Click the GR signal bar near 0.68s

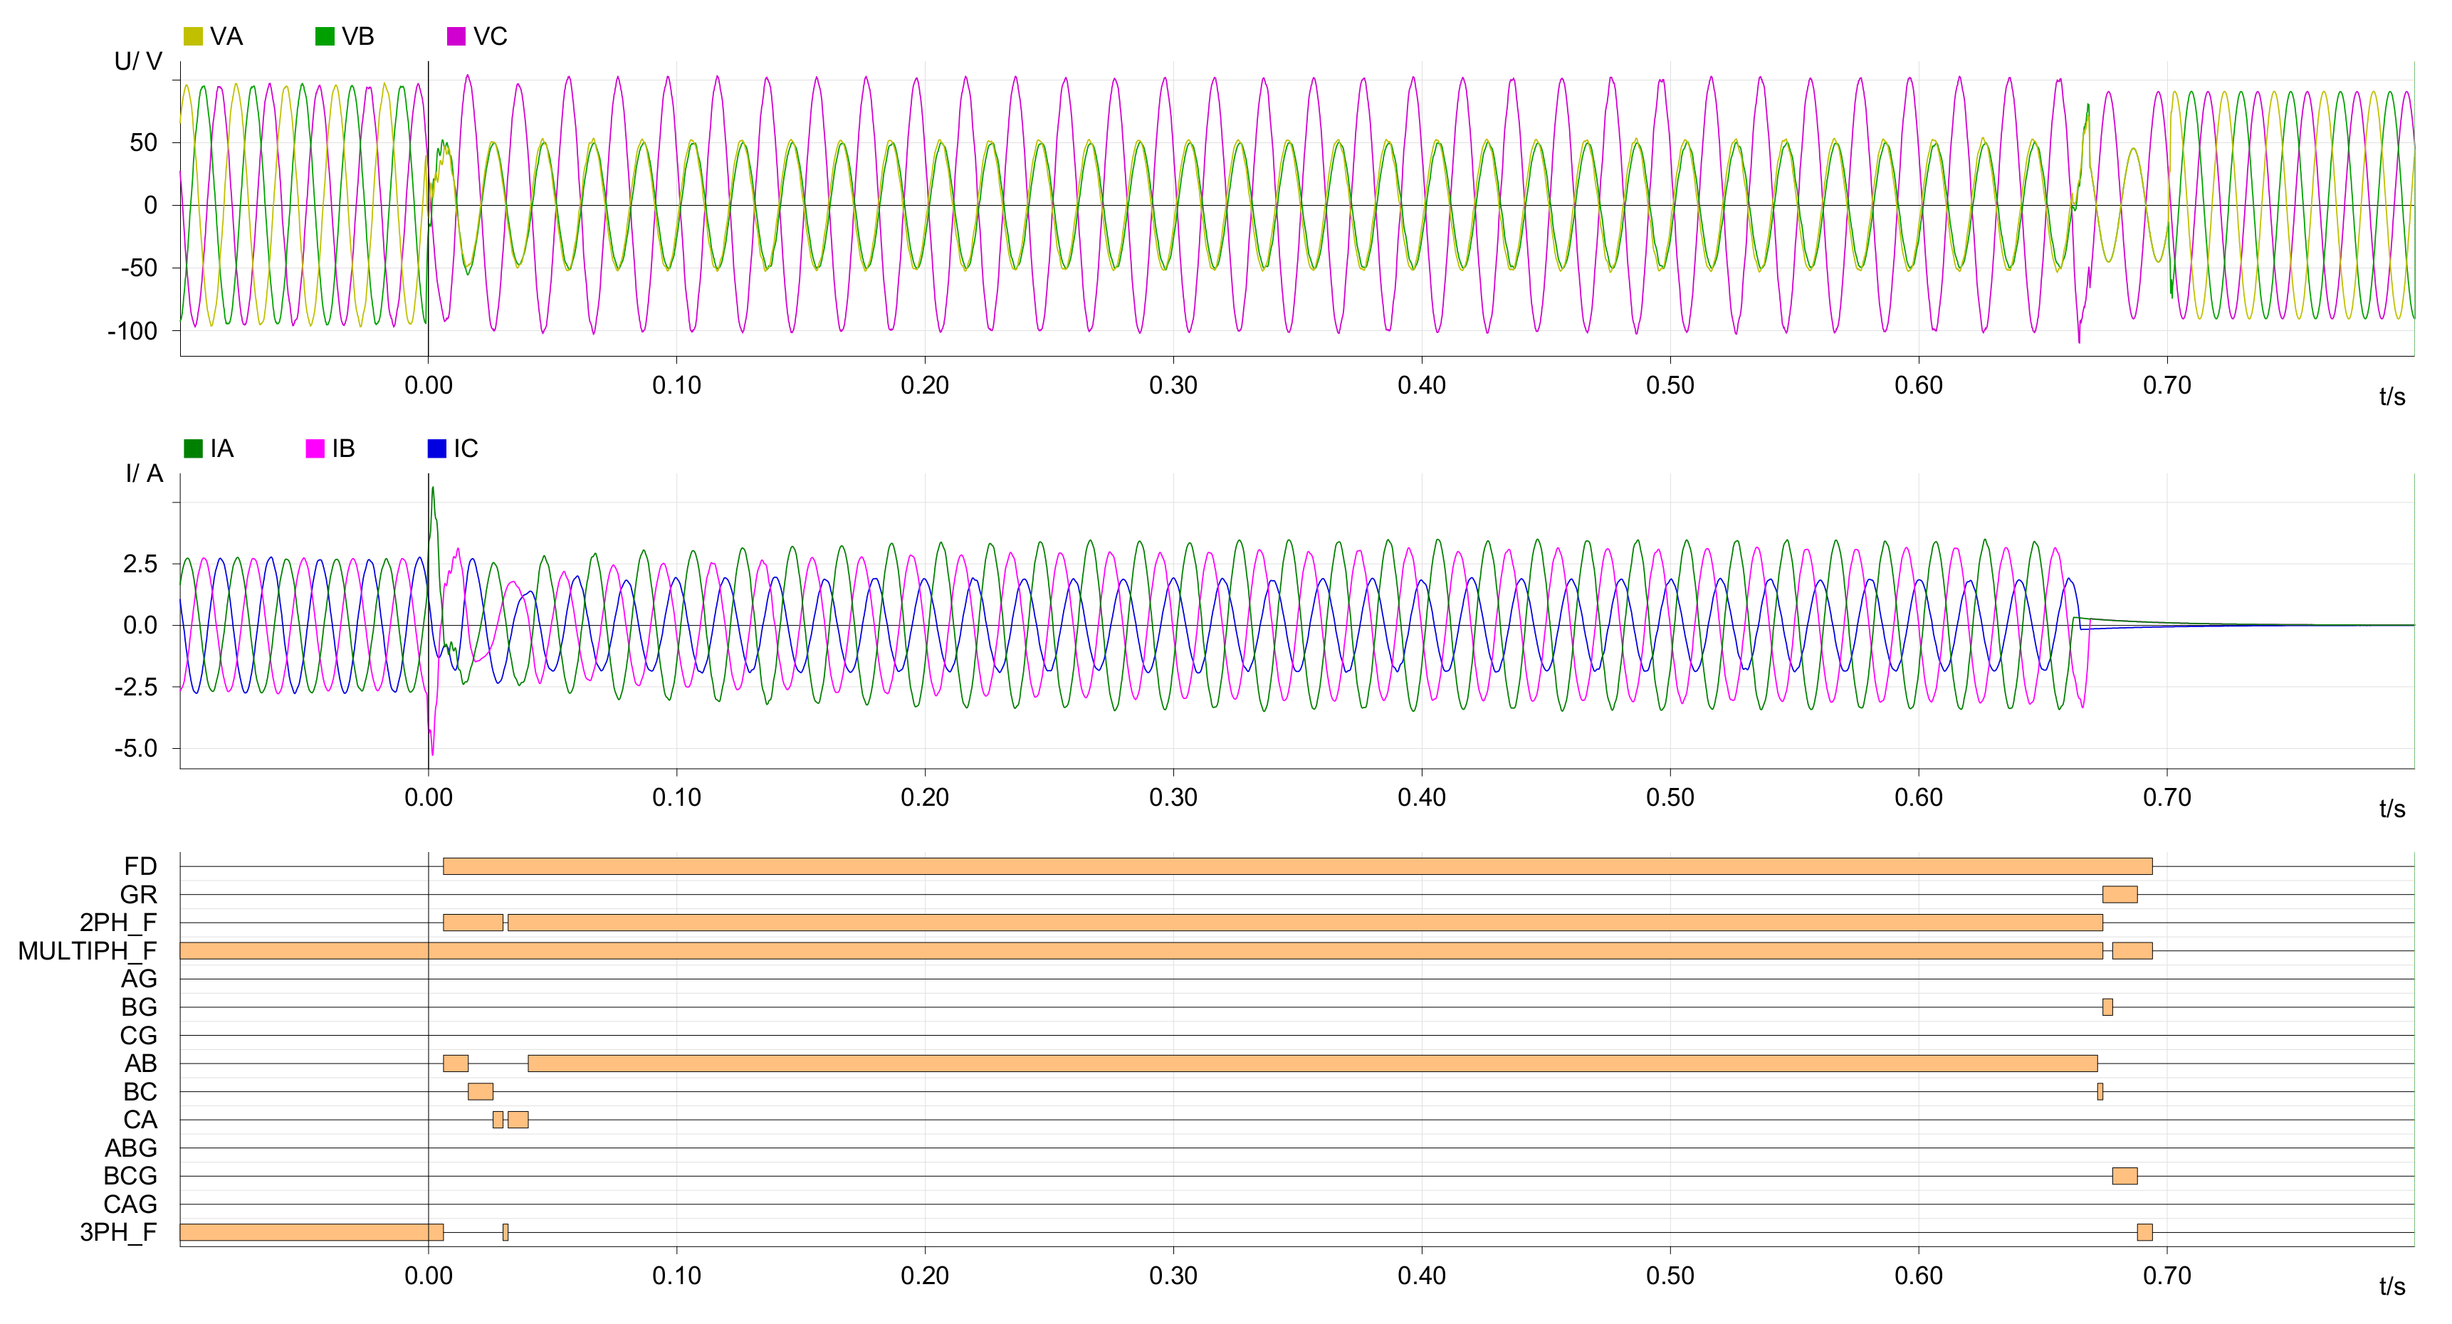click(x=2120, y=895)
